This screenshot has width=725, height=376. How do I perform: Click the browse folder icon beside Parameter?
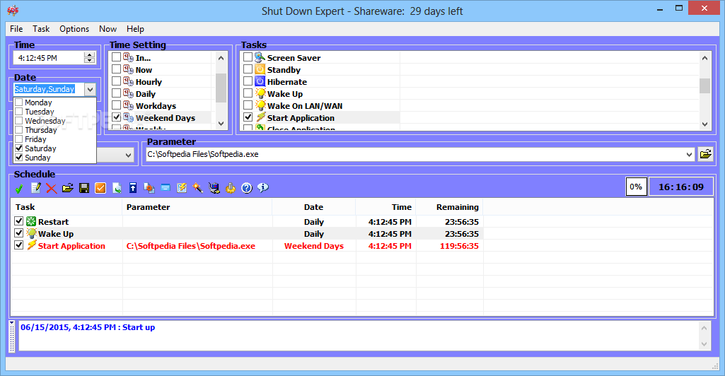pos(706,154)
